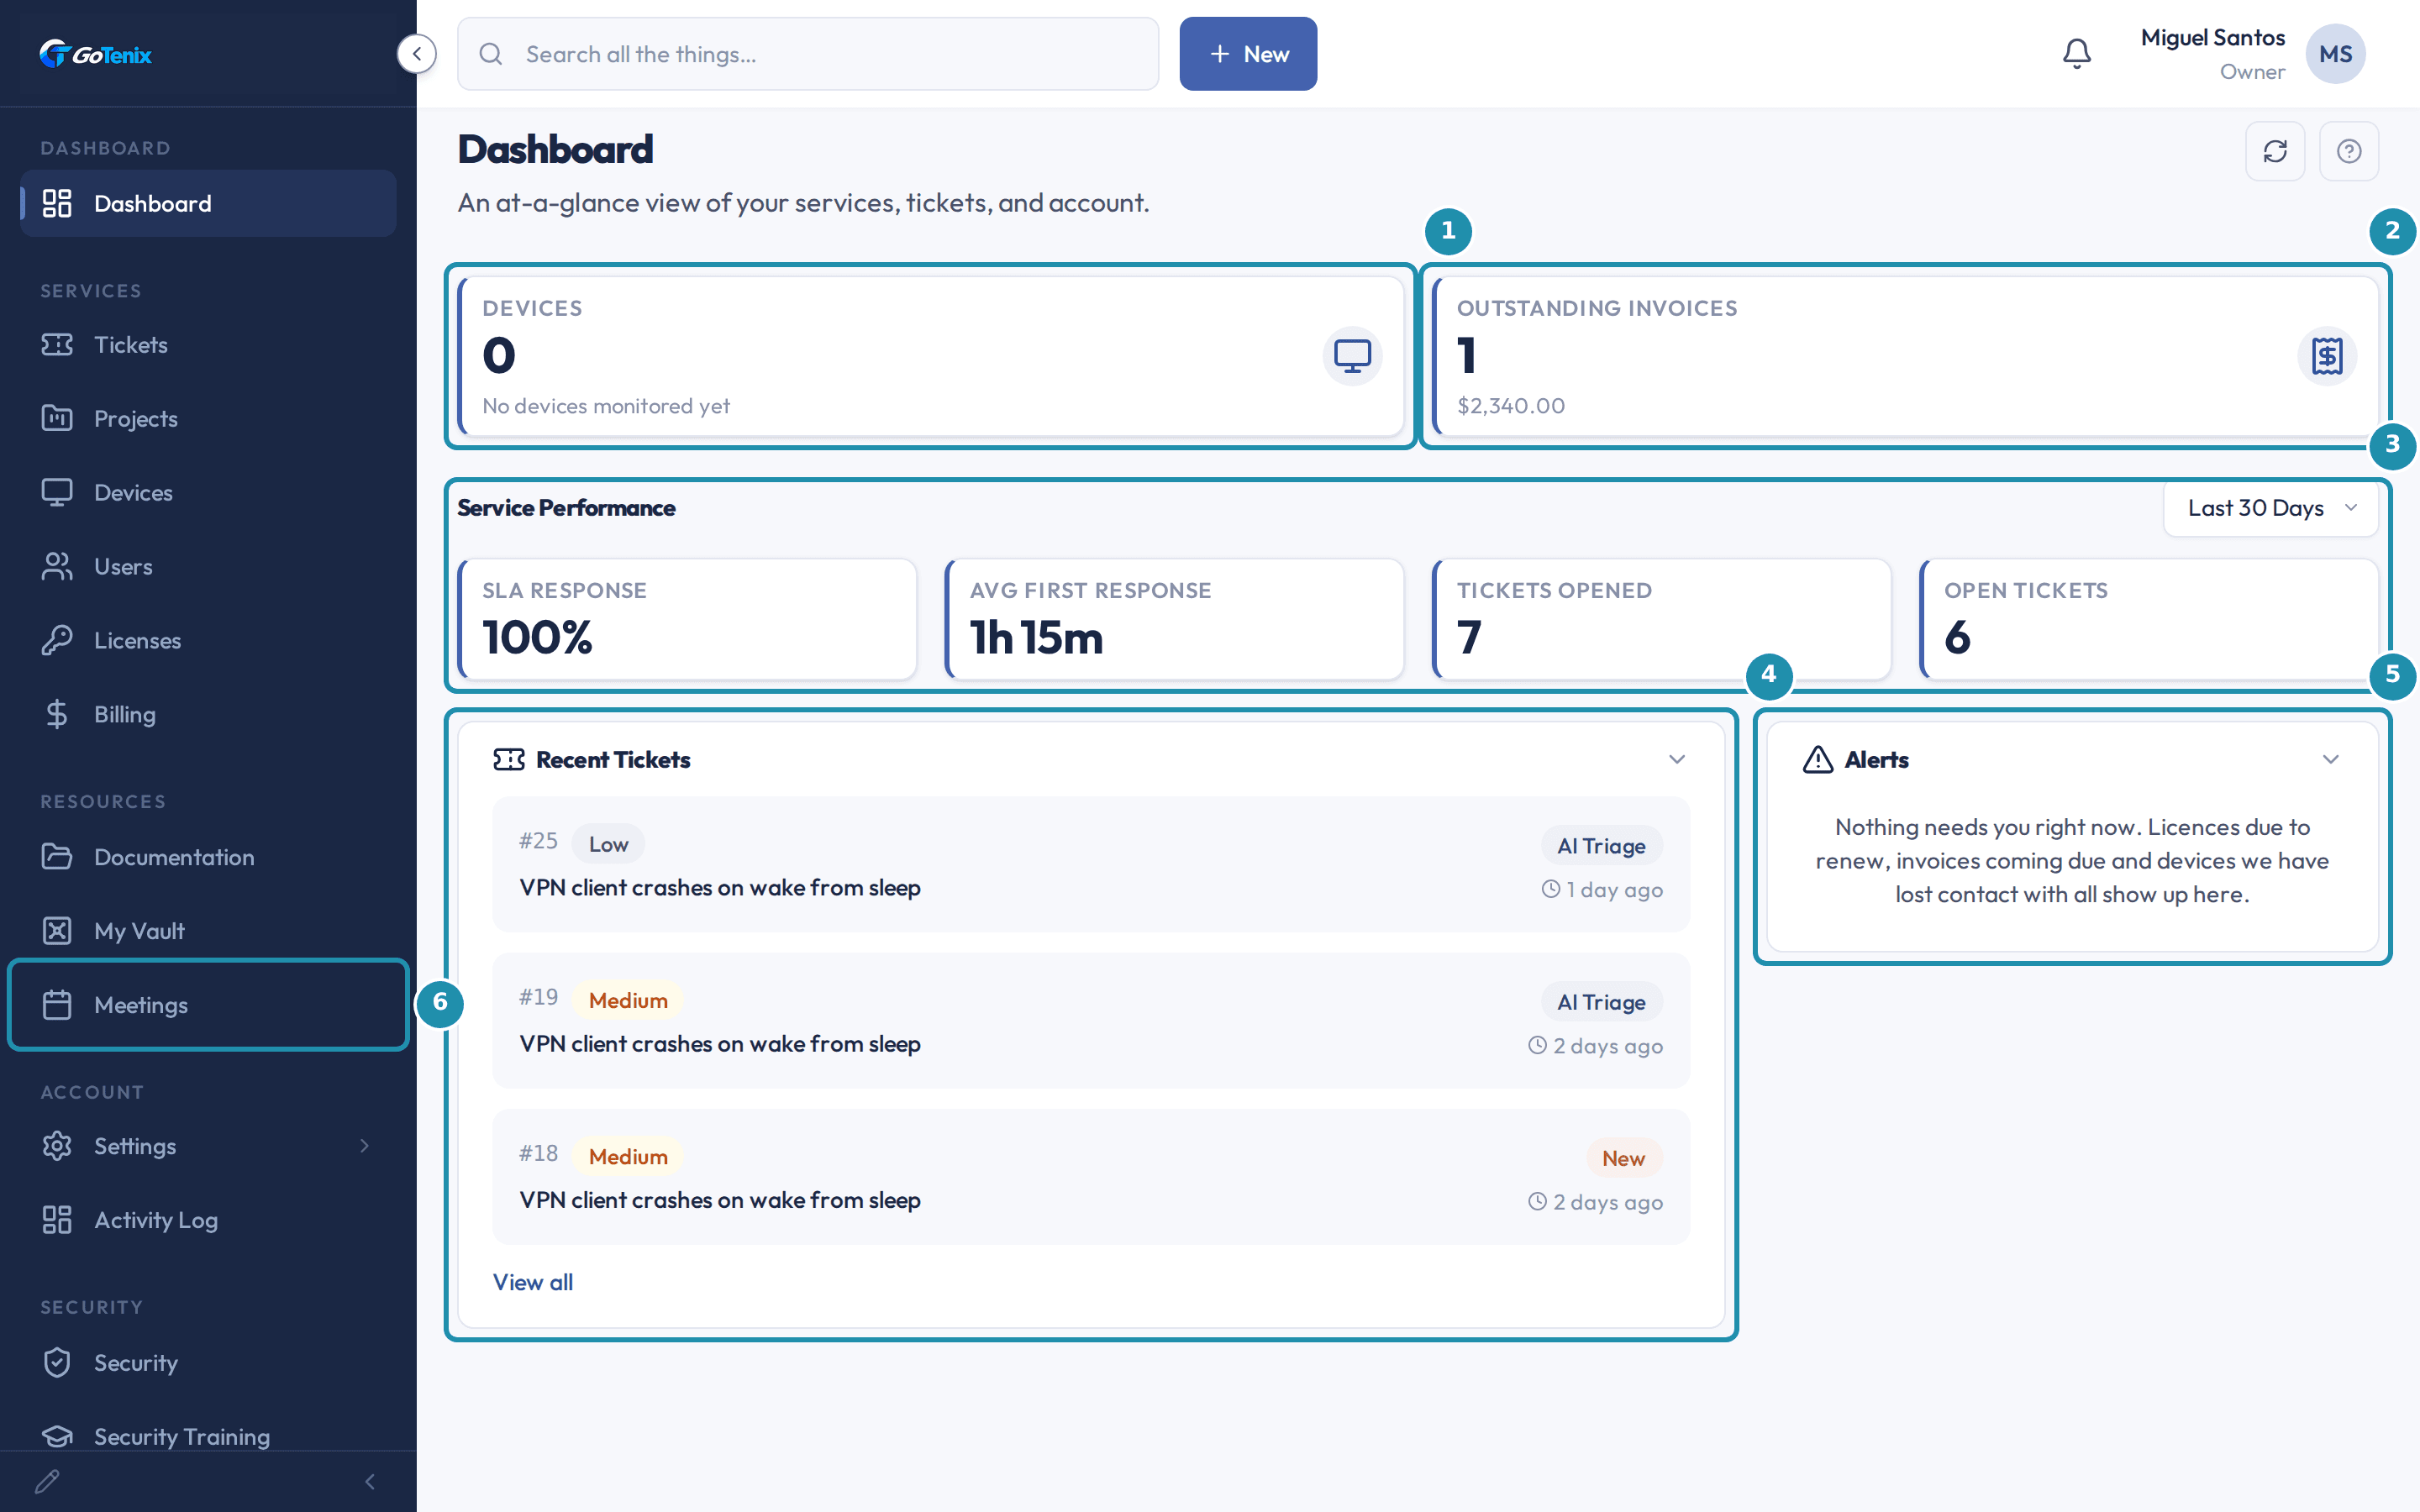Open Licenses section
Image resolution: width=2420 pixels, height=1512 pixels.
click(x=208, y=641)
